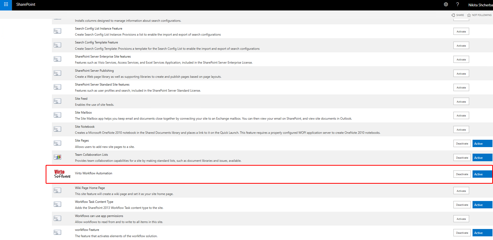
Task: Click the Site Feed feature icon
Action: (x=57, y=101)
